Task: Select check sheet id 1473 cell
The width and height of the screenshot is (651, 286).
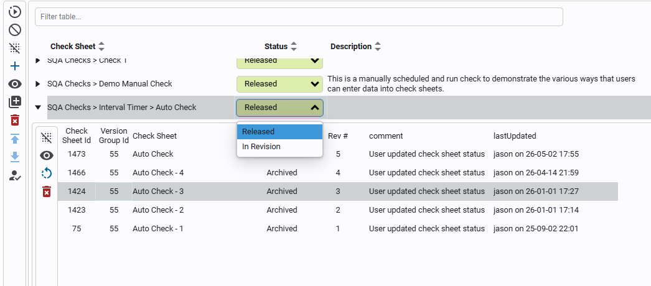Action: click(x=77, y=154)
